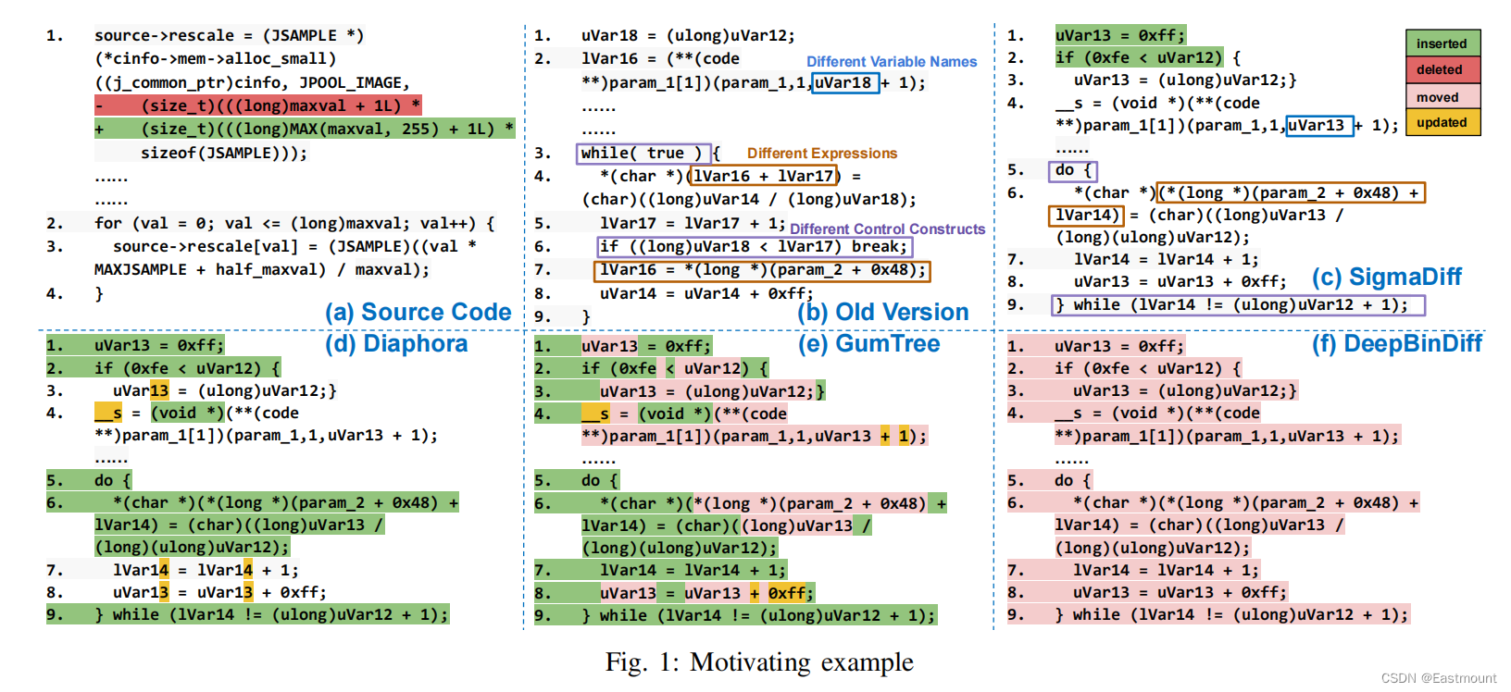
Task: Click the "Different Expressions" annotation
Action: (x=822, y=153)
